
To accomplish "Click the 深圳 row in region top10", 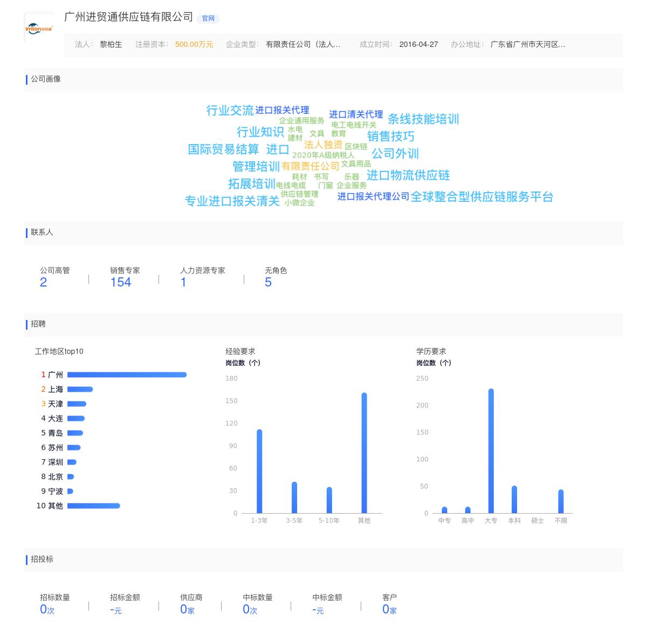I will point(59,462).
